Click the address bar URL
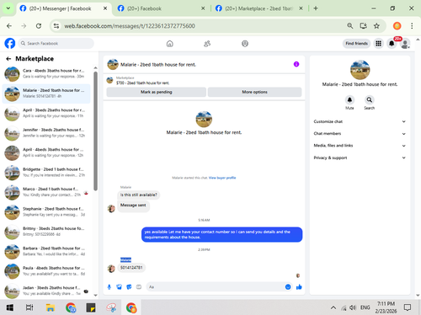The image size is (421, 315). pyautogui.click(x=130, y=26)
